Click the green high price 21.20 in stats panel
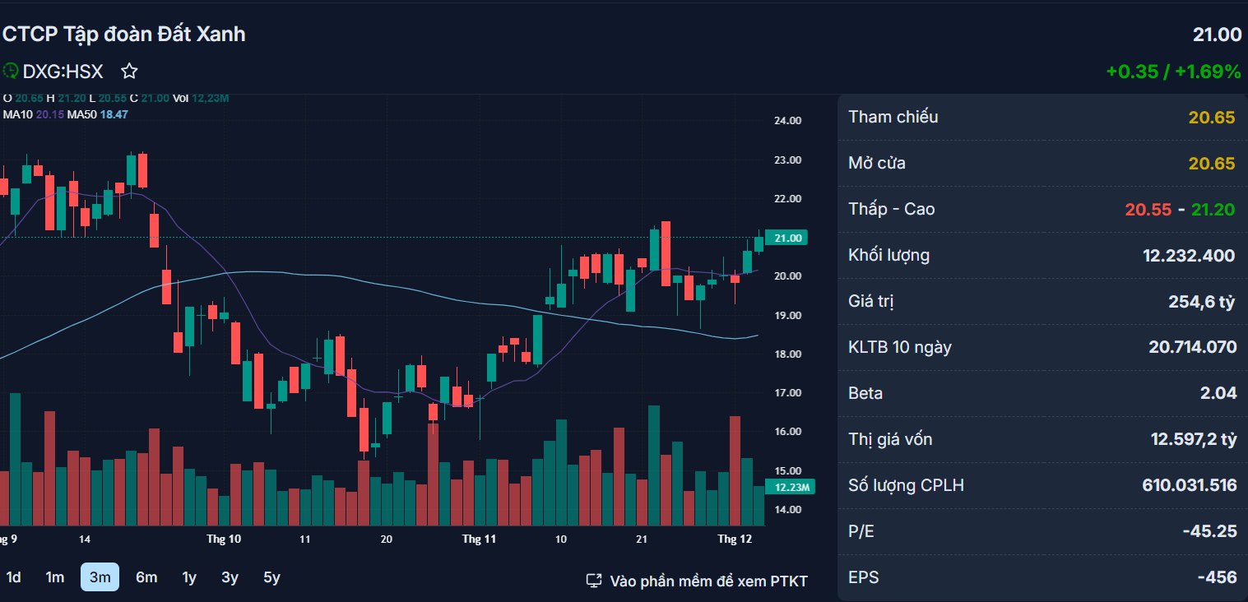 (1213, 210)
